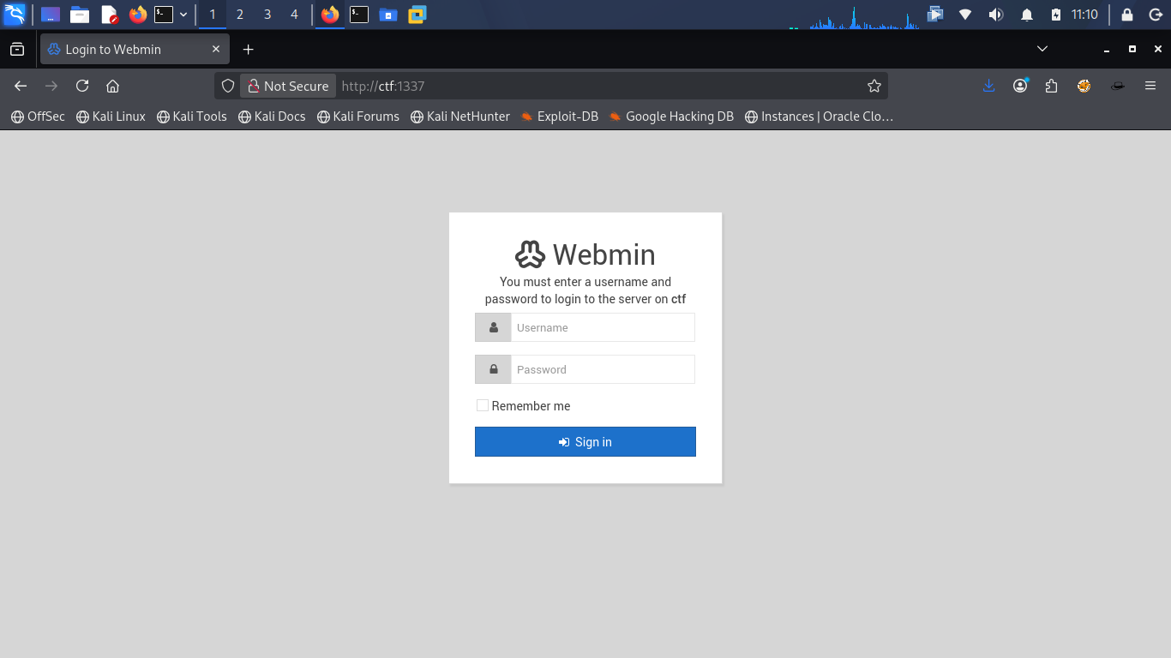
Task: Expand the terminal launcher dropdown arrow
Action: [183, 15]
